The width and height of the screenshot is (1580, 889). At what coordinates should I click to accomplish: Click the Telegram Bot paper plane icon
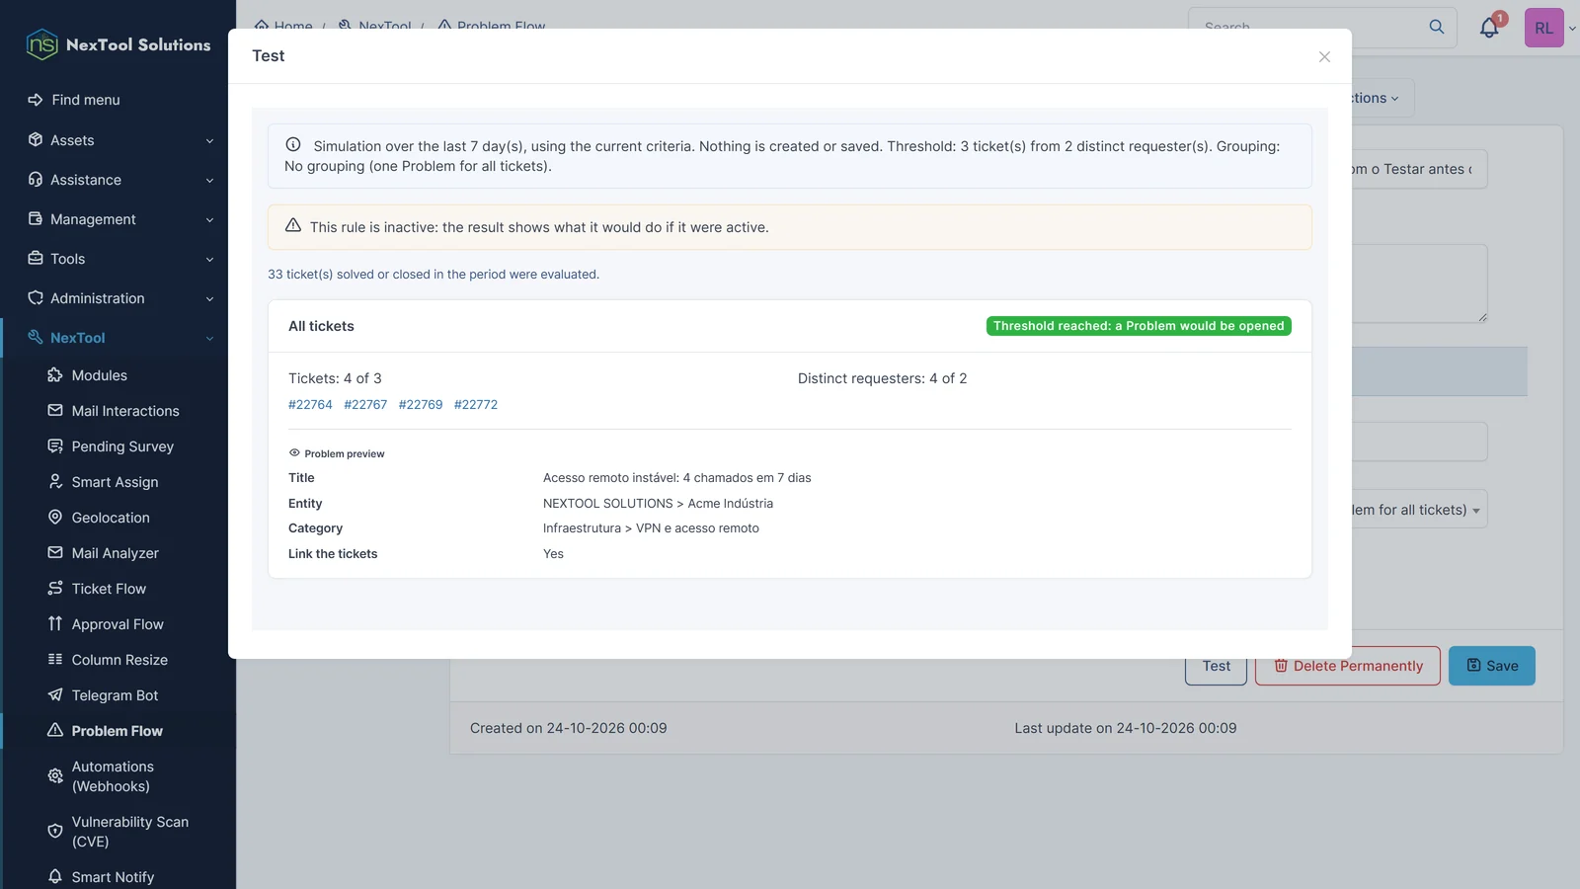click(55, 695)
